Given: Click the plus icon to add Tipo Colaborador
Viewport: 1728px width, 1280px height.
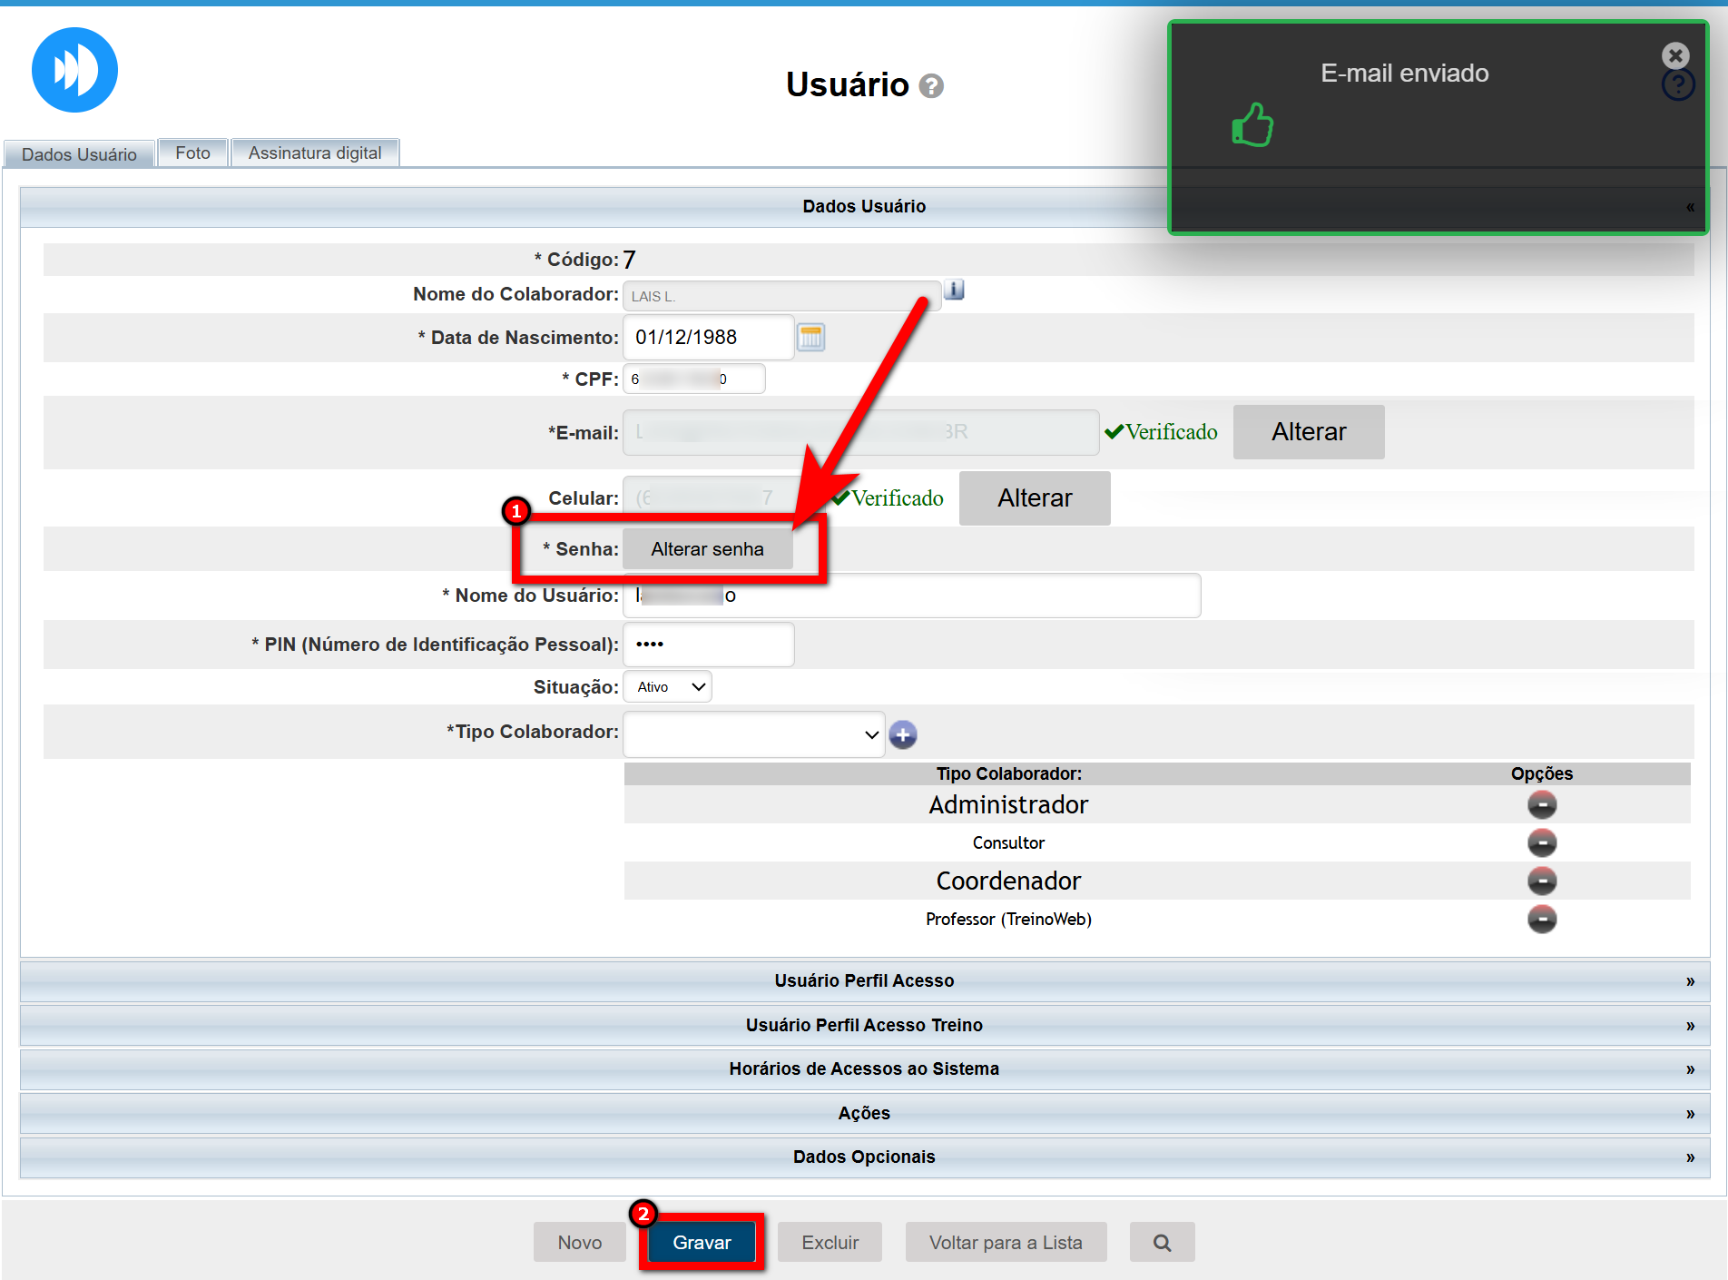Looking at the screenshot, I should point(903,734).
